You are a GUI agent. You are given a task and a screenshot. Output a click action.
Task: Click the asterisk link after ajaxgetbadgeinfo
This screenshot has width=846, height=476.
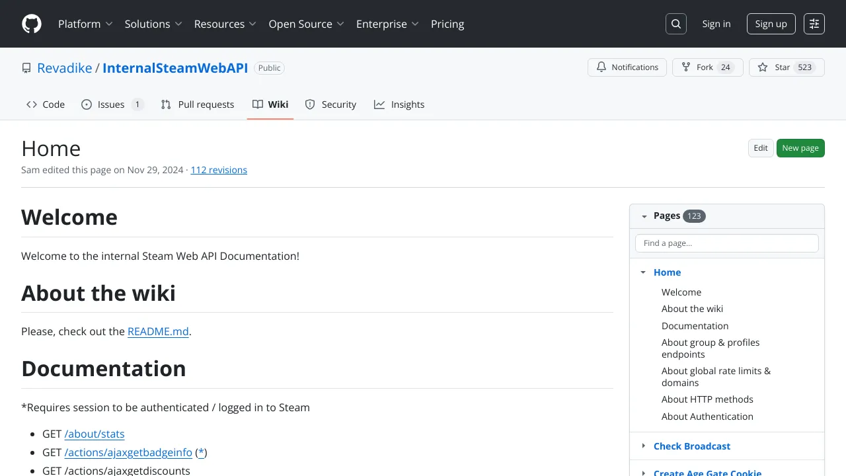click(202, 452)
